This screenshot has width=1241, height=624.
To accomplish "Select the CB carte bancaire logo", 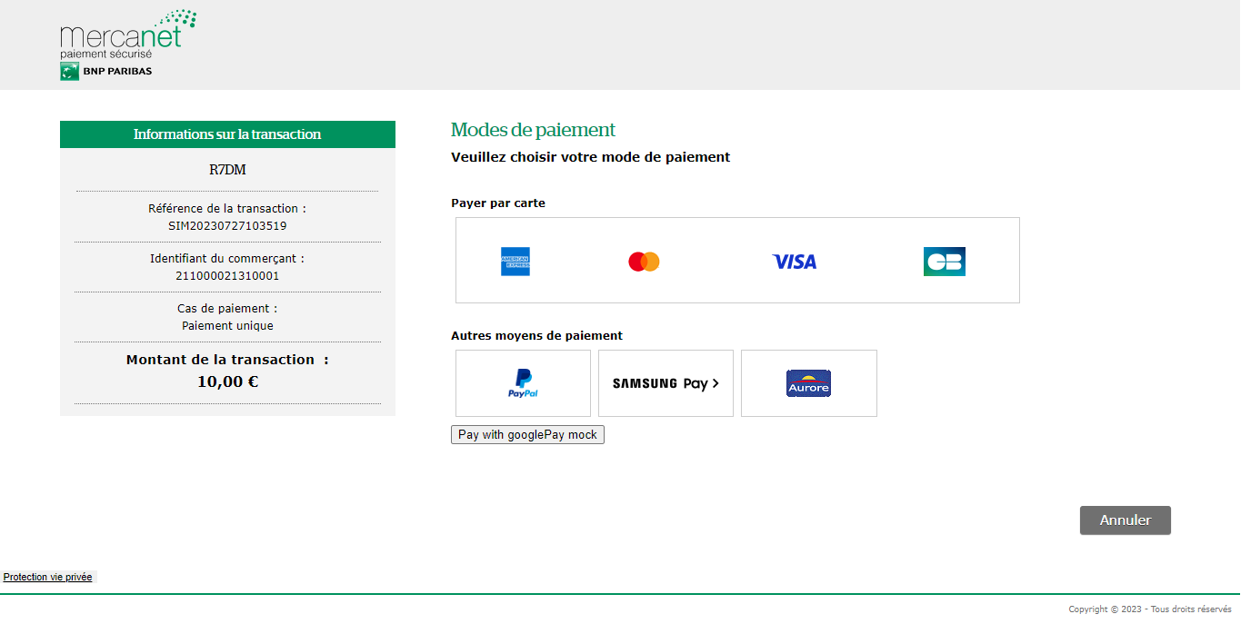I will pyautogui.click(x=944, y=262).
